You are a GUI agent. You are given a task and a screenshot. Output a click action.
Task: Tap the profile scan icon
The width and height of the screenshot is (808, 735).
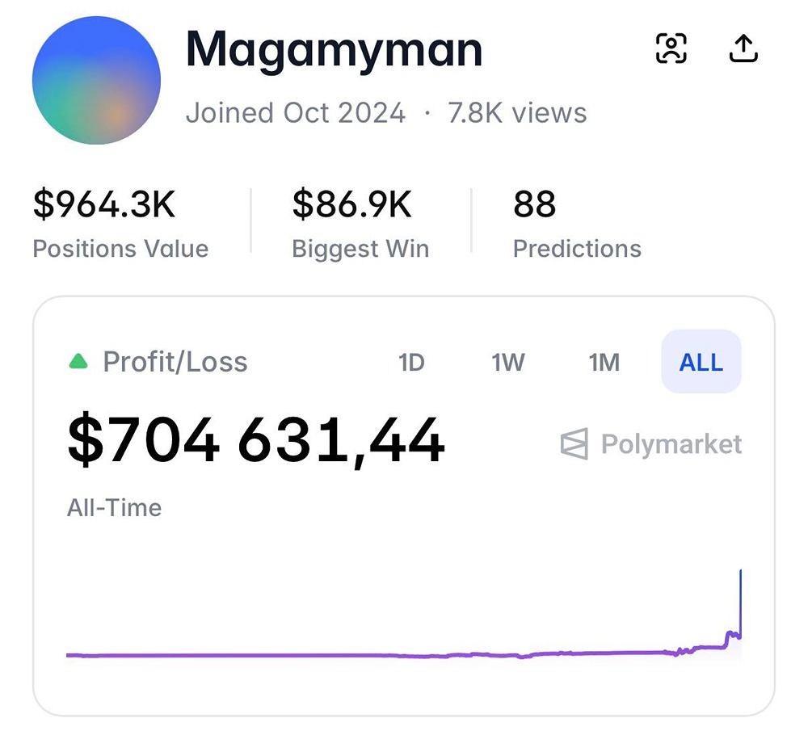pyautogui.click(x=671, y=48)
